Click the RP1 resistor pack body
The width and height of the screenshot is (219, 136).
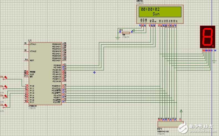point(170,124)
